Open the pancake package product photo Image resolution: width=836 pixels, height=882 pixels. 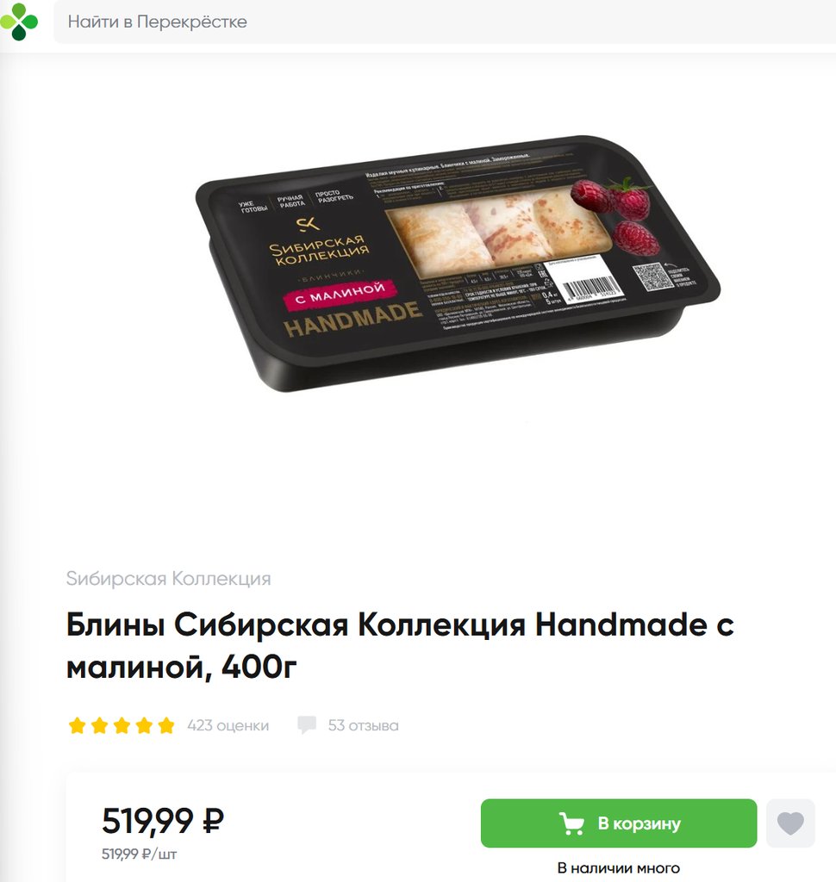pos(457,264)
